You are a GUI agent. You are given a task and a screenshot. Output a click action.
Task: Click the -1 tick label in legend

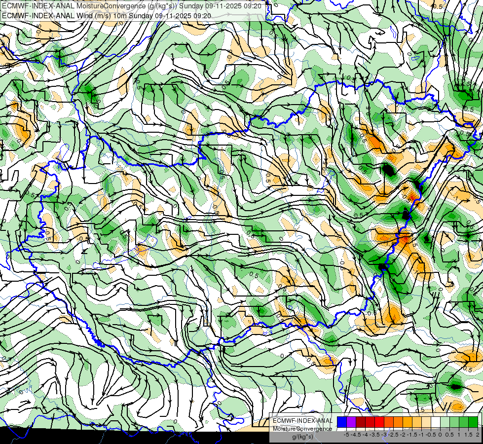(x=421, y=435)
